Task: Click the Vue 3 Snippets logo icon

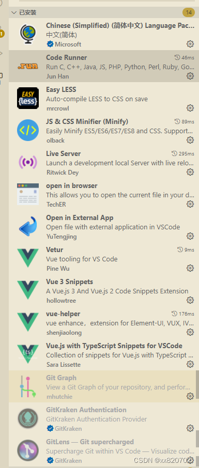Action: point(28,290)
